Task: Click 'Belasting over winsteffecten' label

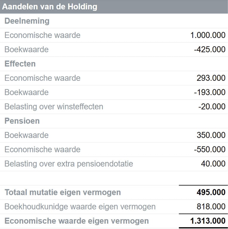Action: click(x=54, y=107)
